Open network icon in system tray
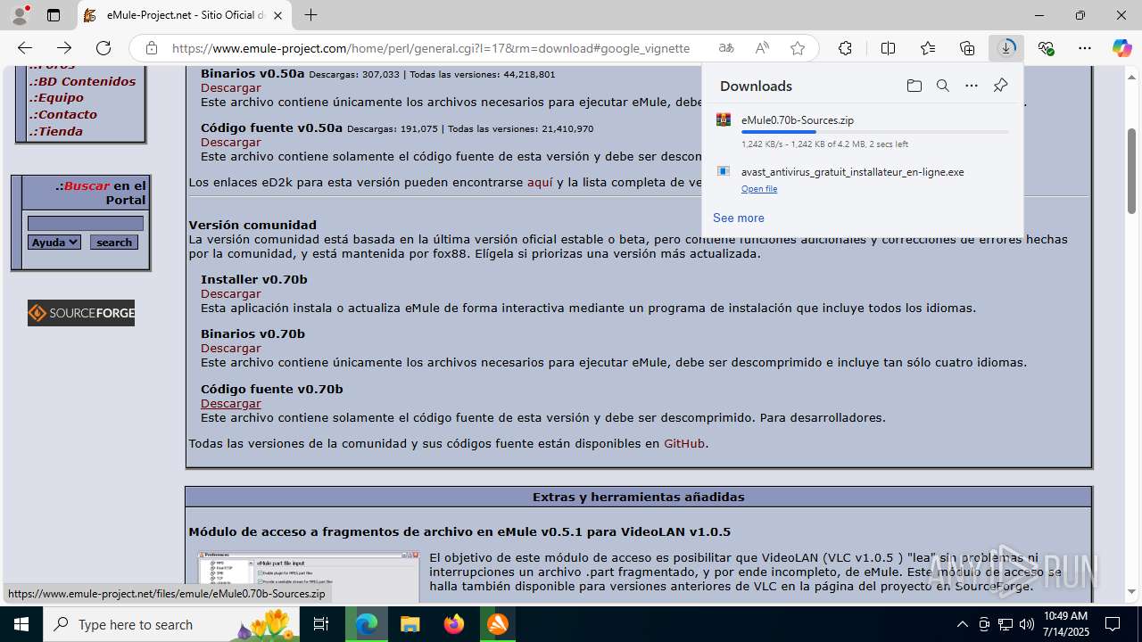This screenshot has height=642, width=1142. pyautogui.click(x=1005, y=624)
